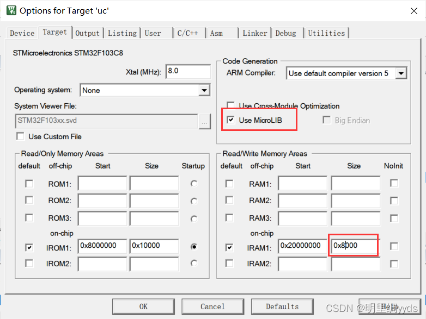Edit the IROM1 Start address 0x8000000
Viewport: 426px width, 319px height.
tap(102, 246)
